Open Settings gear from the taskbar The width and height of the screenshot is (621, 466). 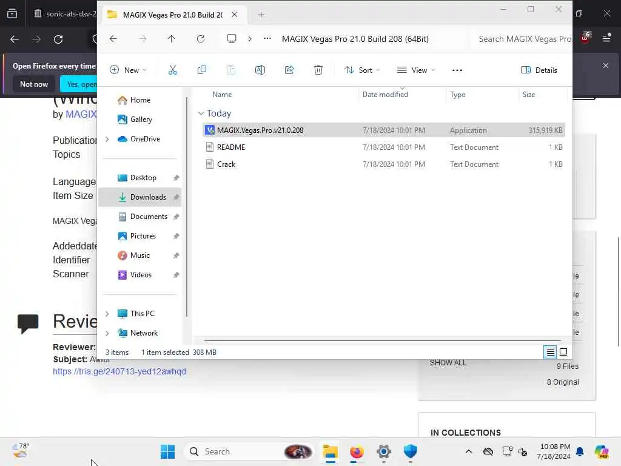(x=384, y=451)
